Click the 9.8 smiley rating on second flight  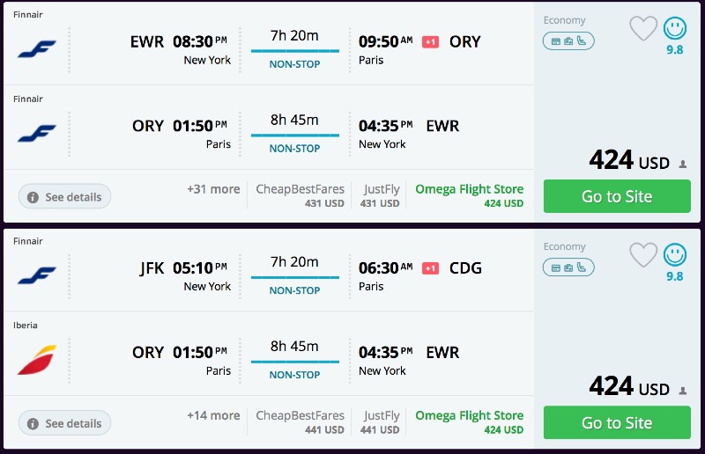675,262
